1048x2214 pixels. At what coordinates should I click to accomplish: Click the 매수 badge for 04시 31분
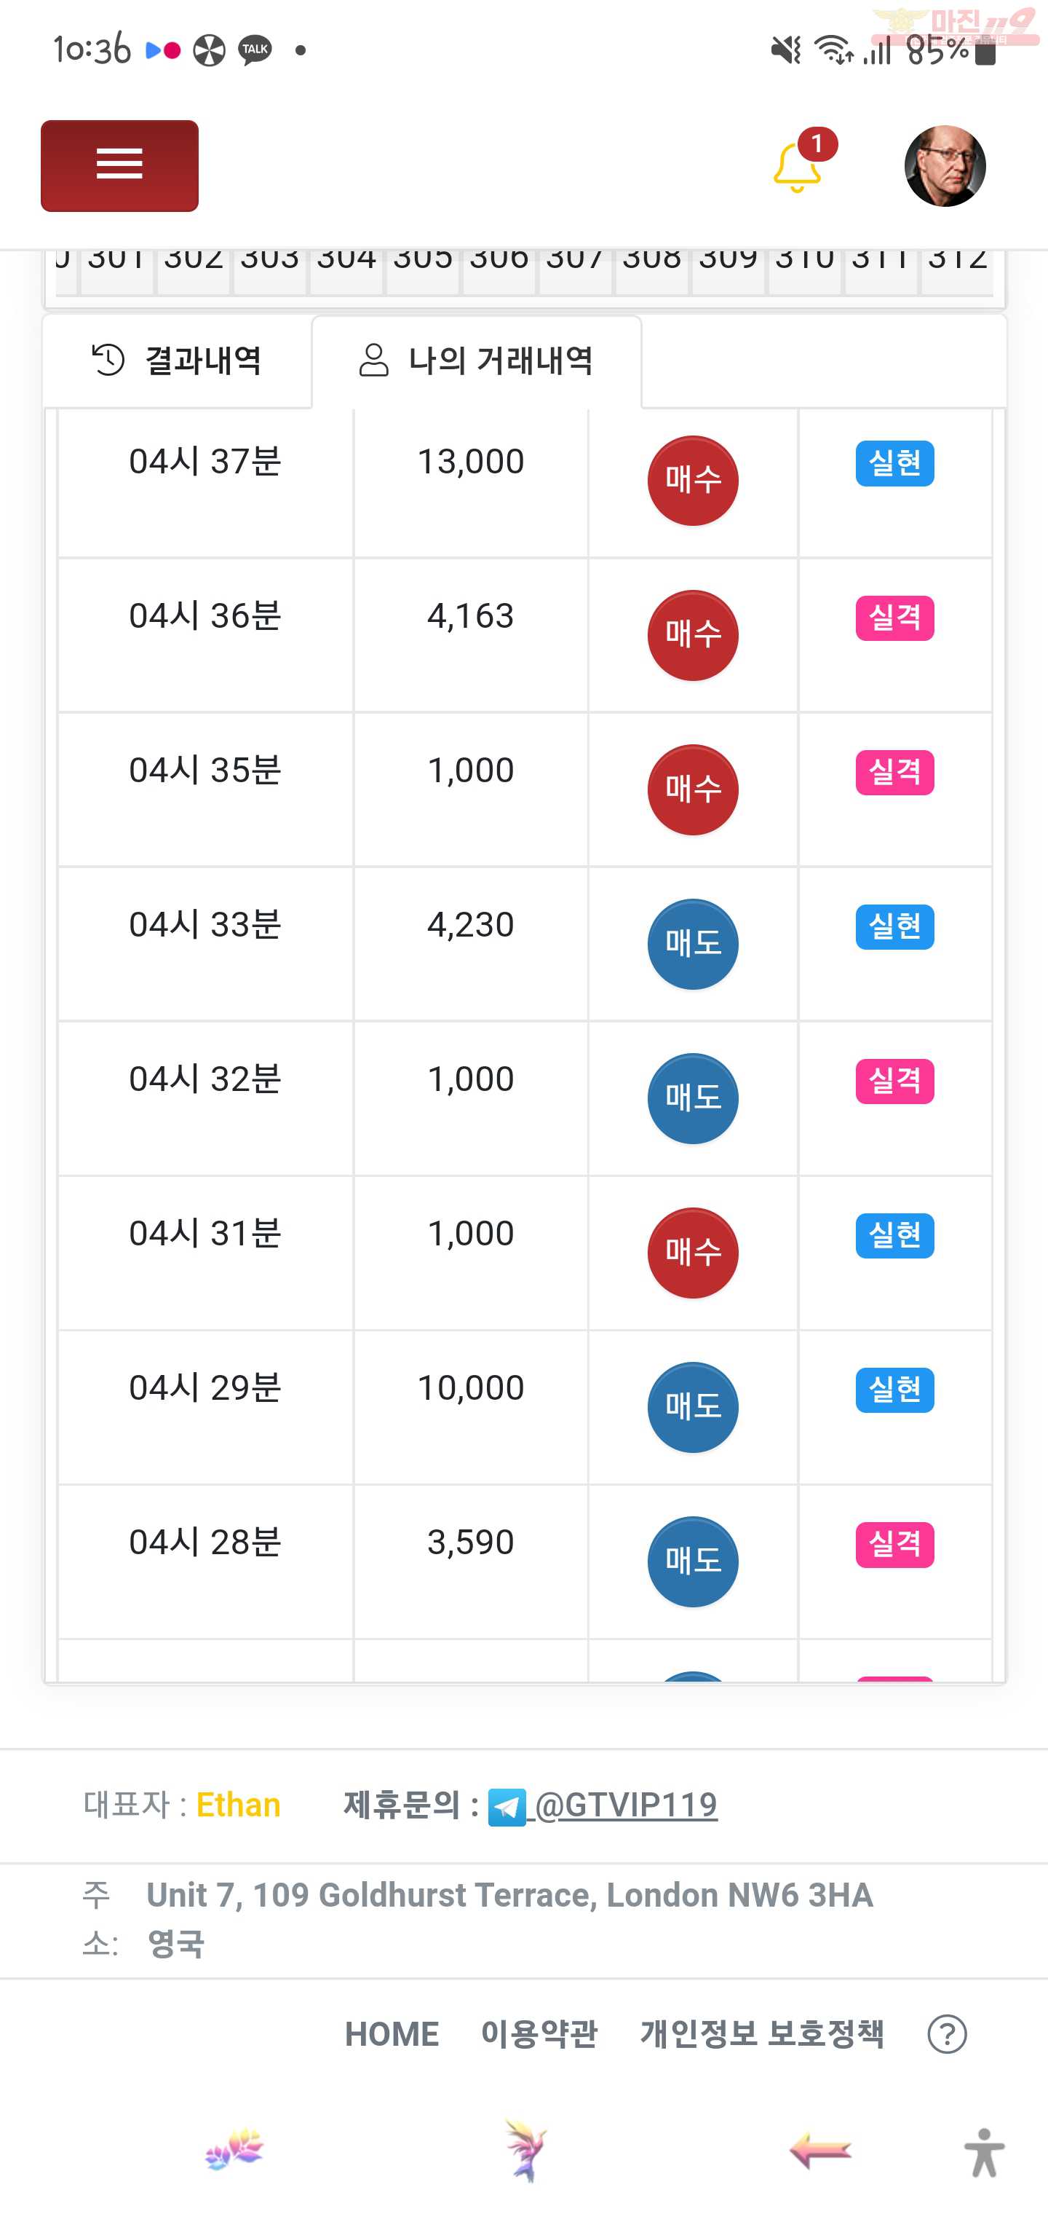point(692,1253)
